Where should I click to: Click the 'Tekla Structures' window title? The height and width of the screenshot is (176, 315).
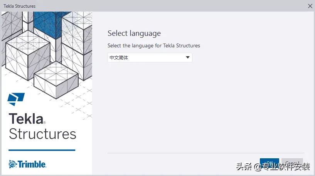point(20,6)
